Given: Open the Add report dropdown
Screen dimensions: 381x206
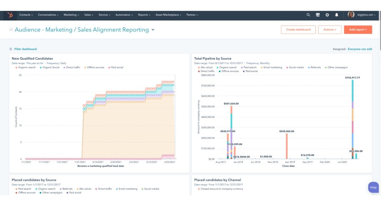Looking at the screenshot, I should point(358,30).
